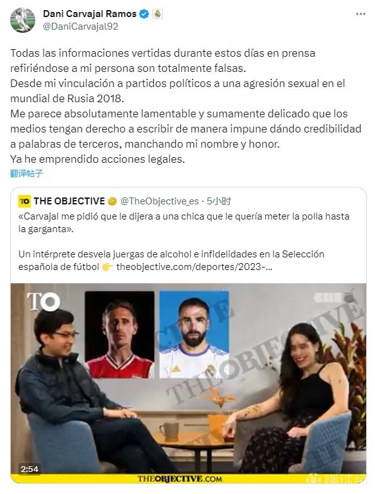375x494 pixels.
Task: Click the Dani Carvajal Ramos display name
Action: click(89, 14)
